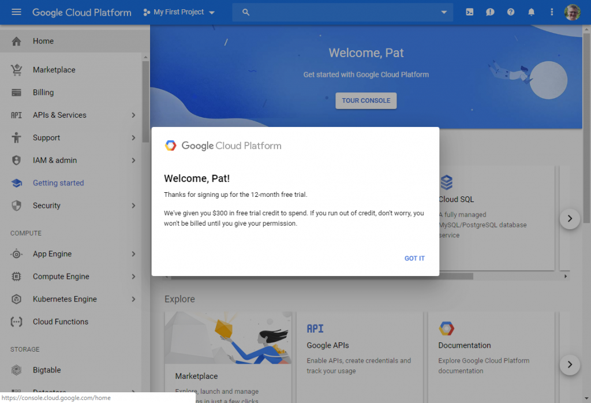Click the STORAGE section heading
Viewport: 591px width, 403px height.
pos(25,349)
